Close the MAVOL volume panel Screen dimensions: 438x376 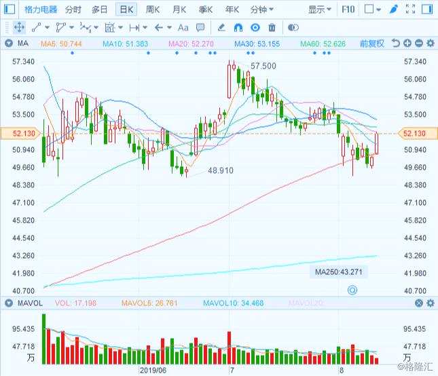[419, 303]
